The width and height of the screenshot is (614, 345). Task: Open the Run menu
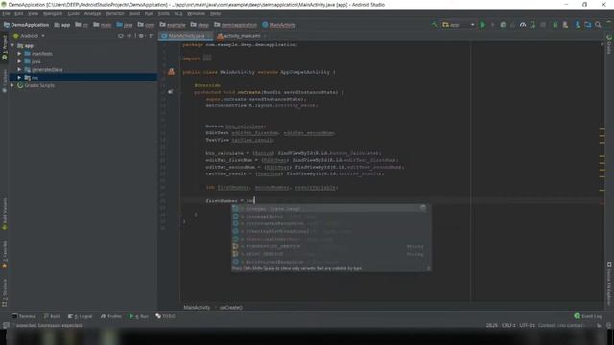[x=149, y=13]
